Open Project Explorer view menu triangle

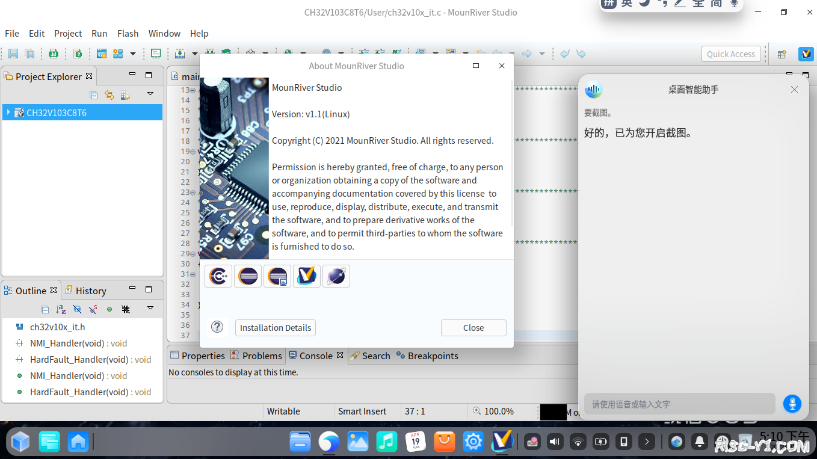click(x=150, y=94)
